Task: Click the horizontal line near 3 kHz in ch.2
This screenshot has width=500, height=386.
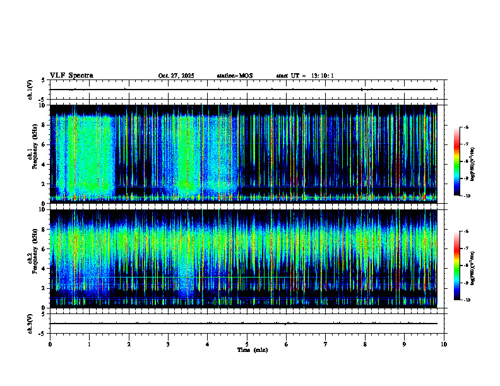Action: point(244,278)
